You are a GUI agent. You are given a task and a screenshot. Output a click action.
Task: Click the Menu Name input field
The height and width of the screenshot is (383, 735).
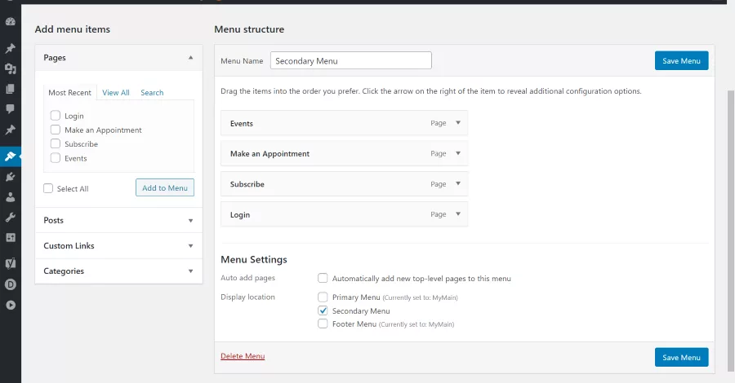pyautogui.click(x=351, y=60)
